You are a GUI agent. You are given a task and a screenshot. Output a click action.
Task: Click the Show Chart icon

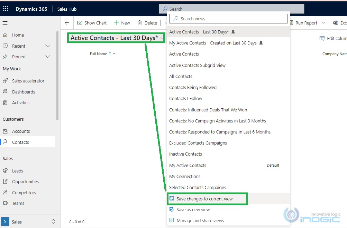[x=80, y=23]
